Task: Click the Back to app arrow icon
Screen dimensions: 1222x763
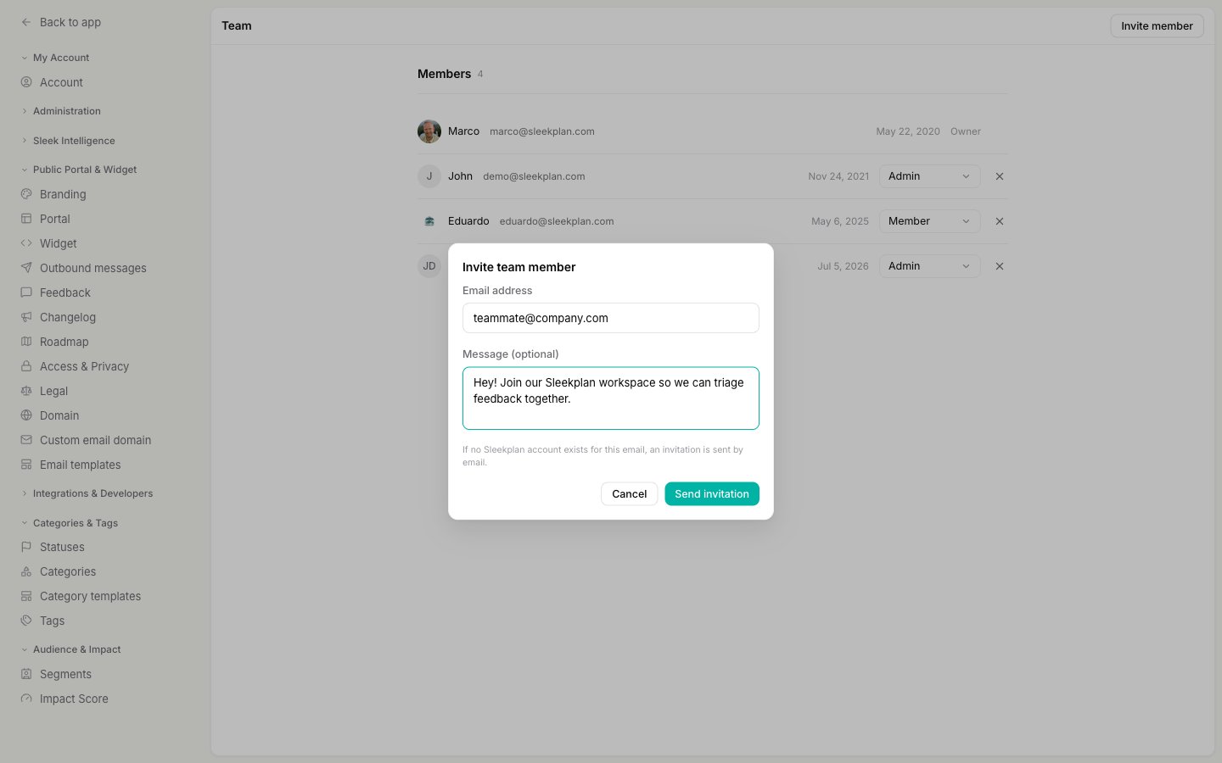Action: 26,22
